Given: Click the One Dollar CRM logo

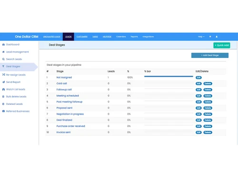Looking at the screenshot, I should click(27, 37).
